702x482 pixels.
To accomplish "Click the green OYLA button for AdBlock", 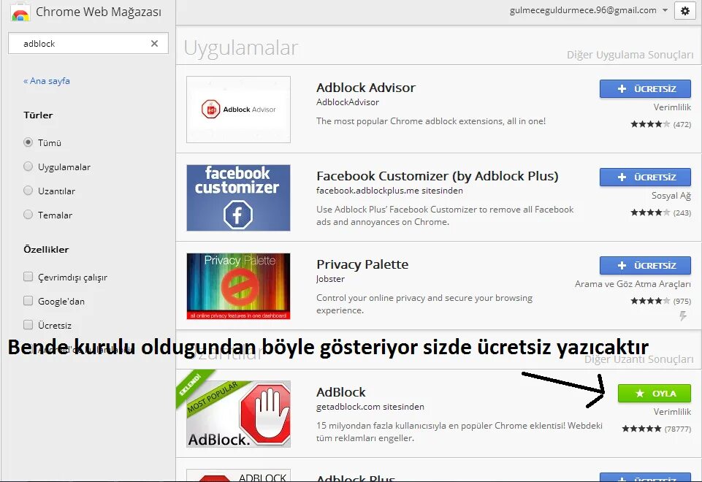I will click(654, 394).
